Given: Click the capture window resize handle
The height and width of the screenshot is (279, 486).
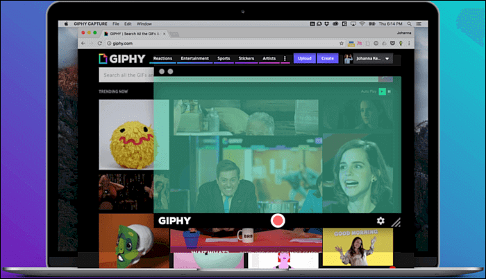Looking at the screenshot, I should [396, 222].
